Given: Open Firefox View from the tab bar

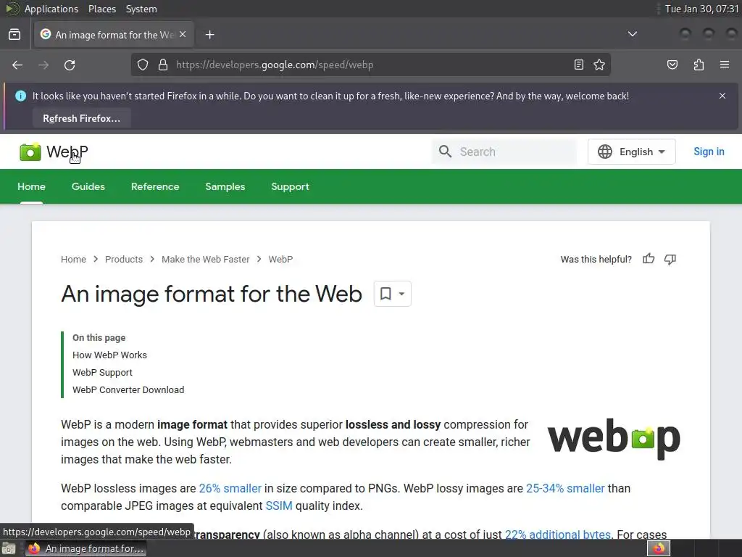Looking at the screenshot, I should coord(14,35).
